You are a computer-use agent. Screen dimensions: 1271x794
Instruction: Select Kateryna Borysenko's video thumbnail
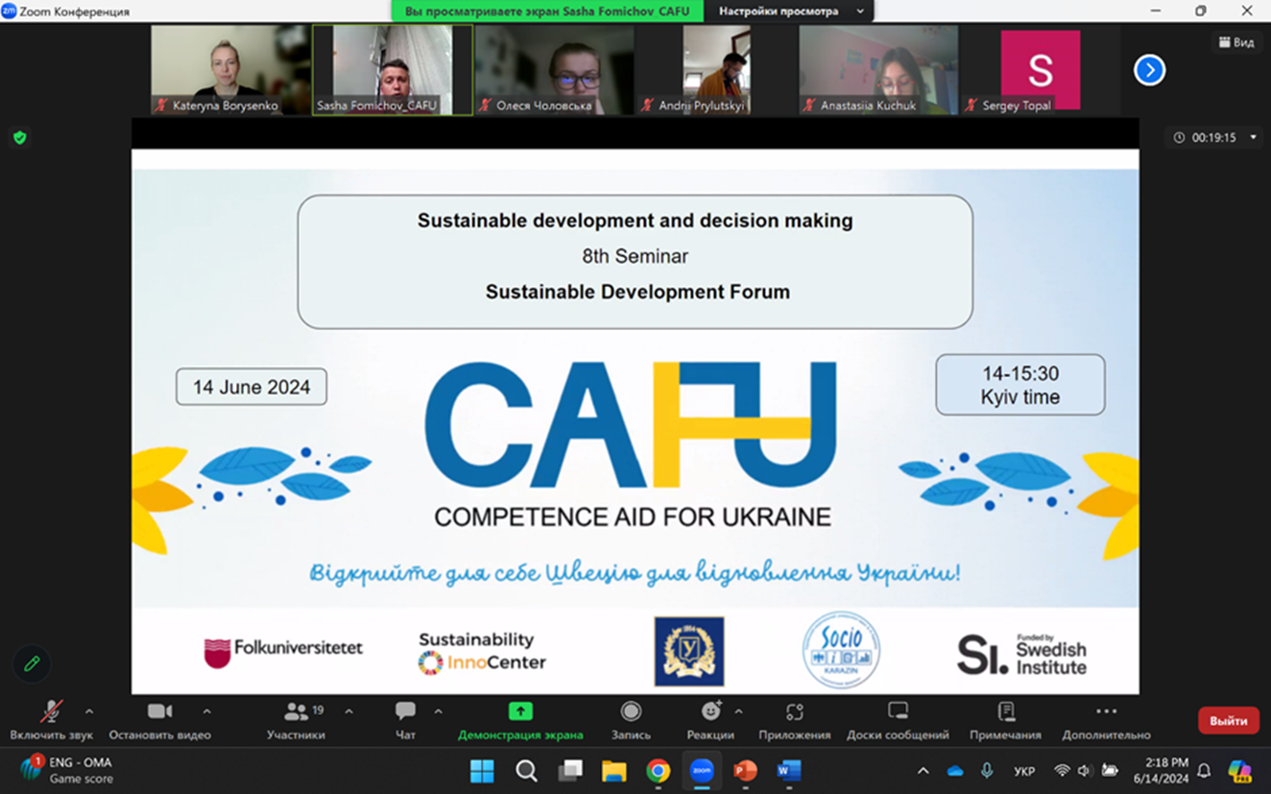(230, 70)
